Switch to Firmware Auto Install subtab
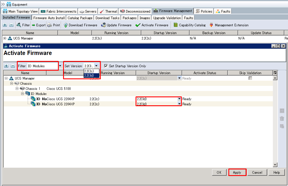Screen dimensions: 288x186 pos(49,18)
